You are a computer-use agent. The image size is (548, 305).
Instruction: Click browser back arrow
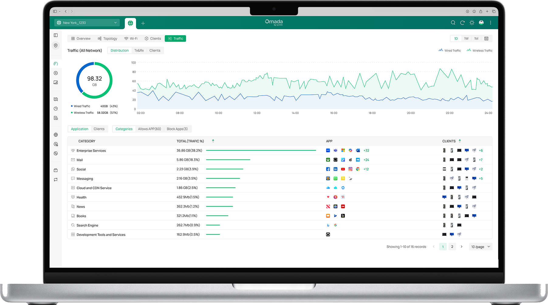point(66,11)
